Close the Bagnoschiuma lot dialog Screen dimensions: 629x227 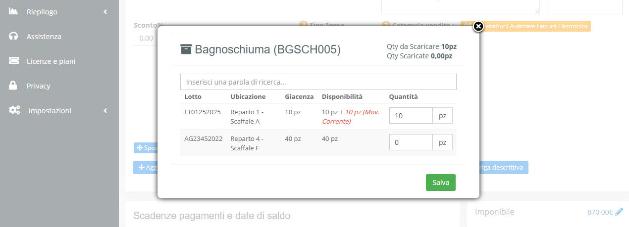point(478,27)
